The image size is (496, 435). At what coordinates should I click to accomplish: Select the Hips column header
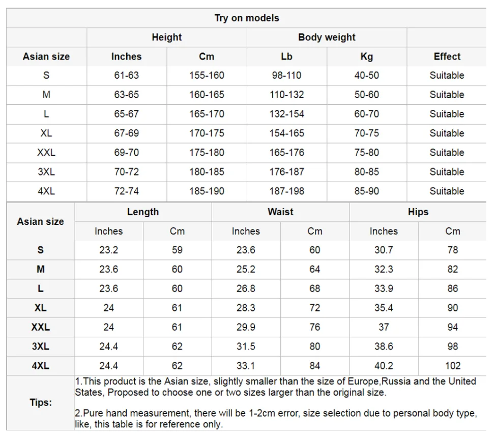pyautogui.click(x=418, y=212)
